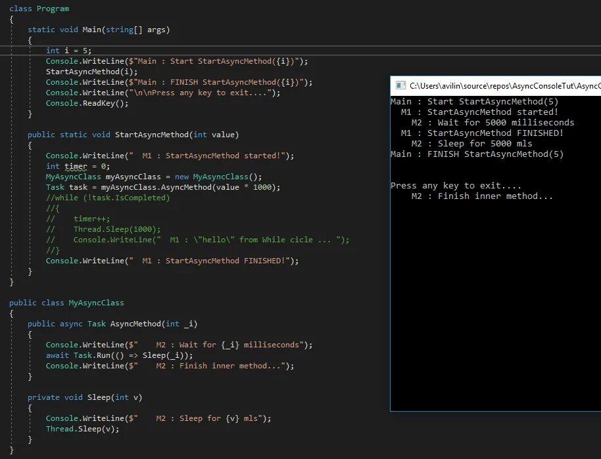This screenshot has height=459, width=601.
Task: Click 'await Task.Run(() => Sleep(_i));' line
Action: click(x=119, y=355)
